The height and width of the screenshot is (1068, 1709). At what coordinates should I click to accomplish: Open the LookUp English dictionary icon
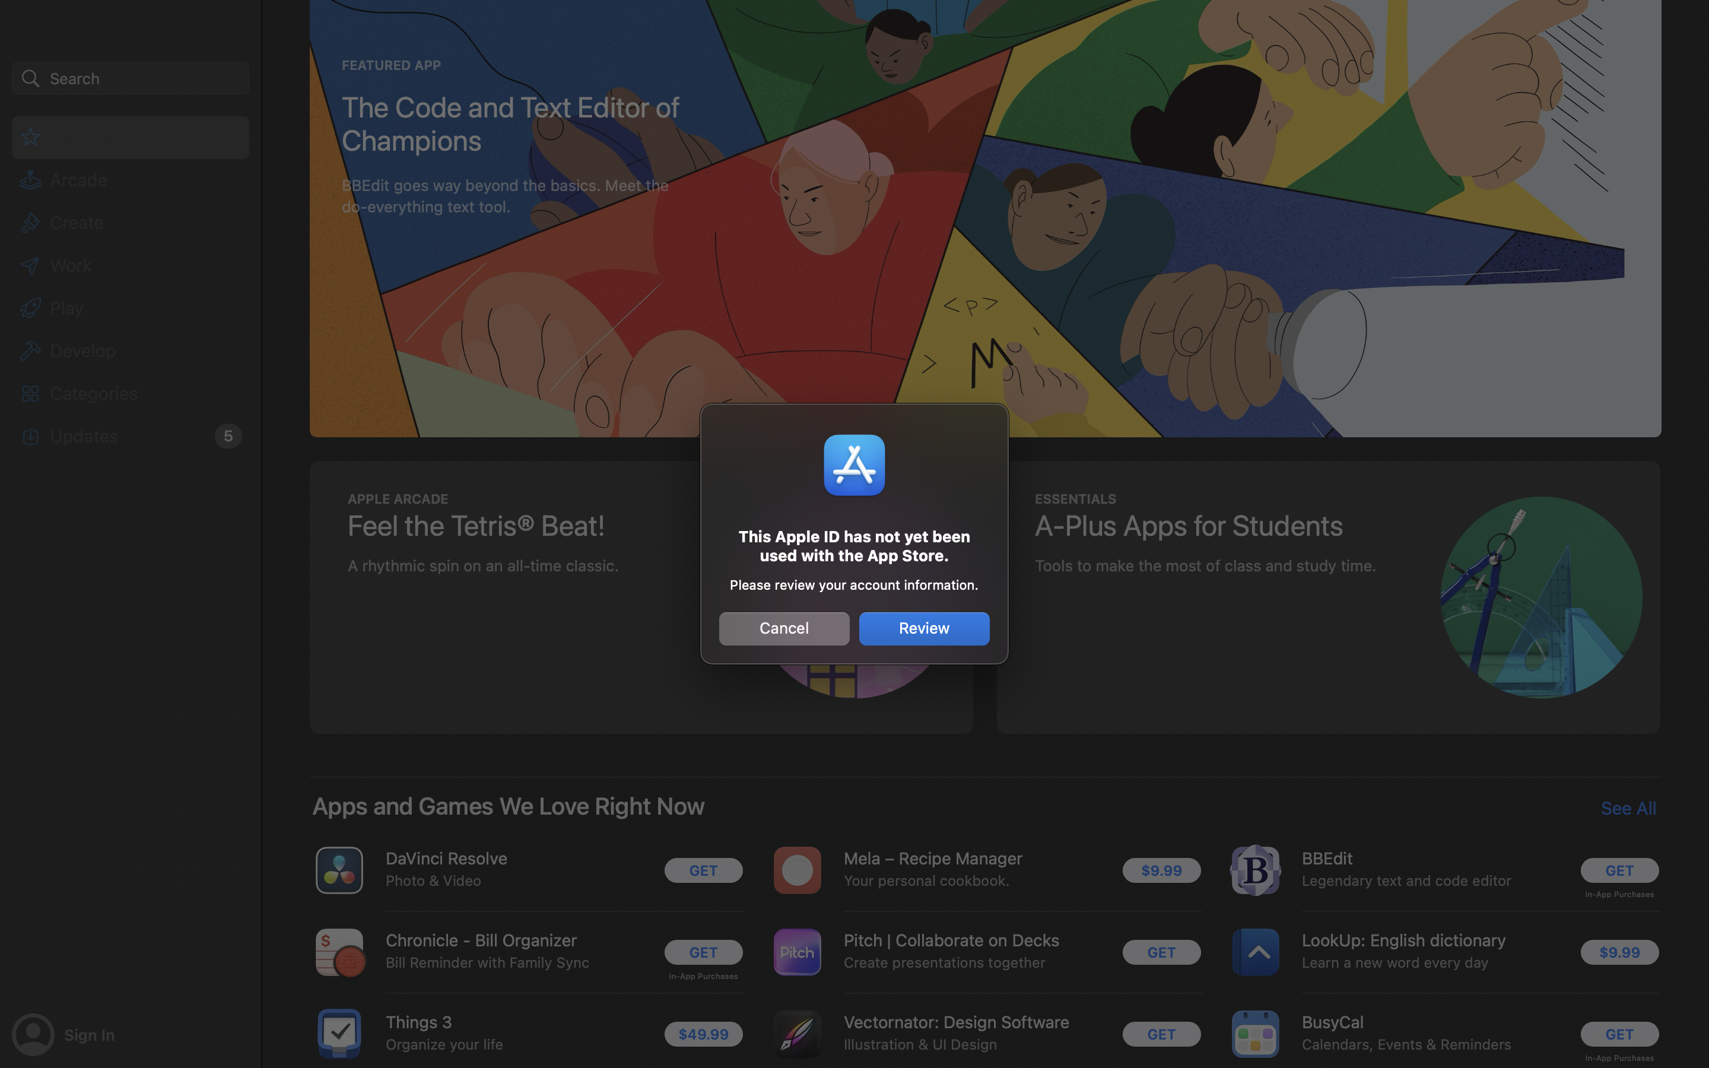tap(1255, 952)
